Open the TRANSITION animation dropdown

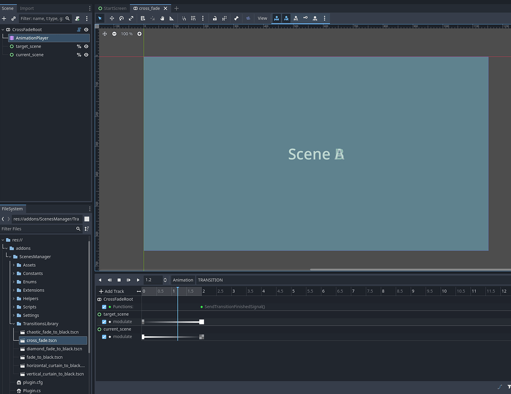[x=210, y=279]
